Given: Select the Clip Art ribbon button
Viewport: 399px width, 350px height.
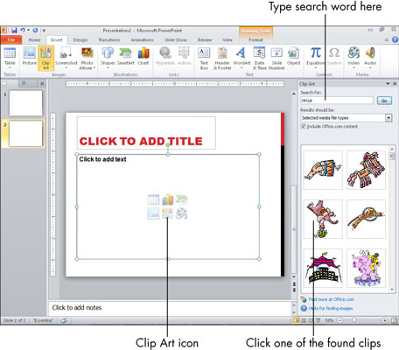Looking at the screenshot, I should pyautogui.click(x=45, y=58).
